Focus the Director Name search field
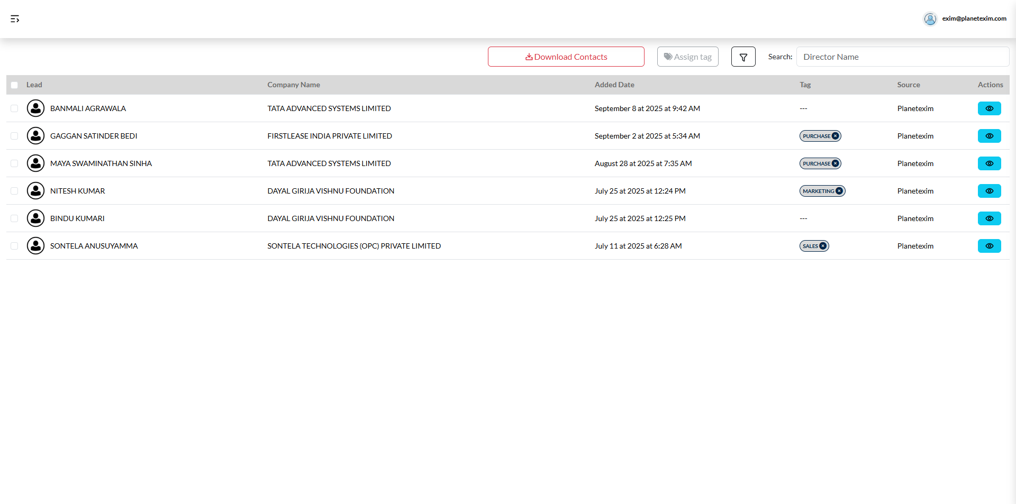The height and width of the screenshot is (504, 1016). tap(902, 57)
